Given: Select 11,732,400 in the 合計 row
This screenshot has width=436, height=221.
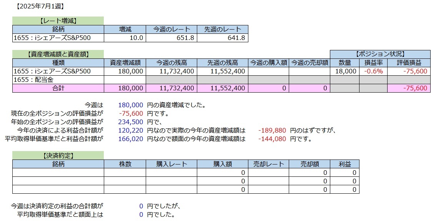Looking at the screenshot, I should pyautogui.click(x=171, y=88).
